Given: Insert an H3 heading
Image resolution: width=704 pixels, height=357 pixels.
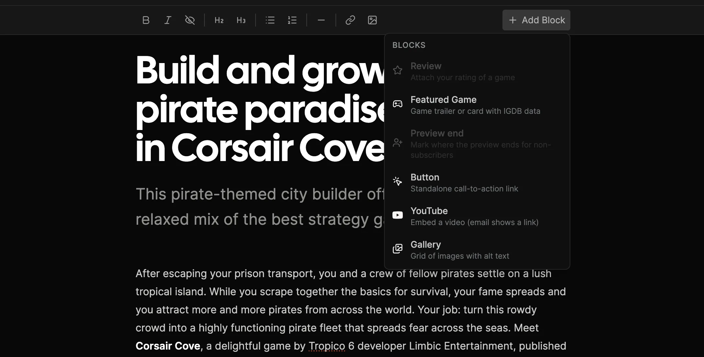Looking at the screenshot, I should (x=241, y=20).
